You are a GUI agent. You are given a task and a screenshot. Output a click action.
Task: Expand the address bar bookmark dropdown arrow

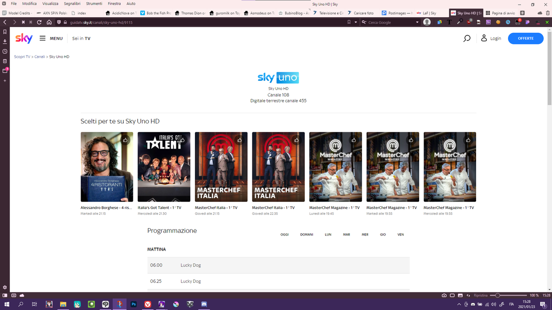coord(356,22)
